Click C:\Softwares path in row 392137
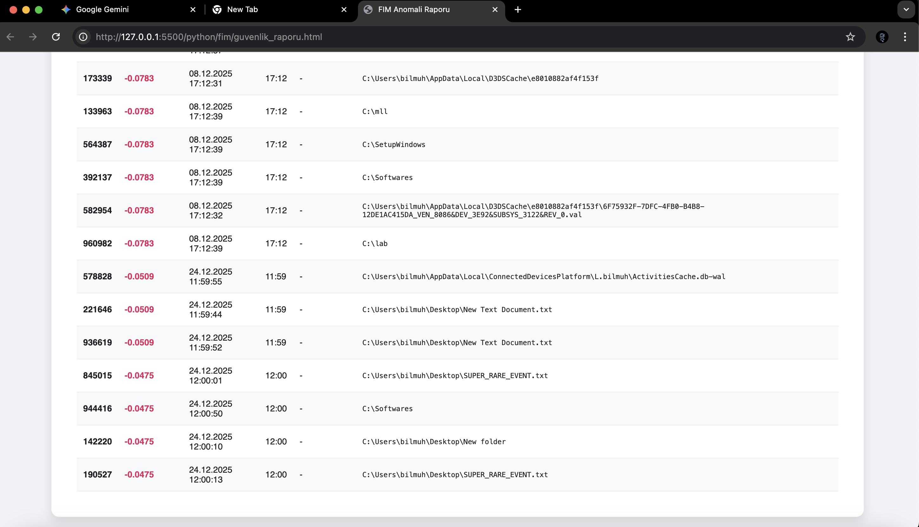This screenshot has height=527, width=919. coord(387,177)
